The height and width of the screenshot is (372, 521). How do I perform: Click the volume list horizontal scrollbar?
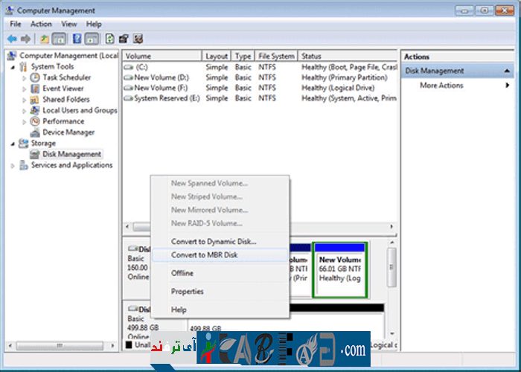pos(260,227)
